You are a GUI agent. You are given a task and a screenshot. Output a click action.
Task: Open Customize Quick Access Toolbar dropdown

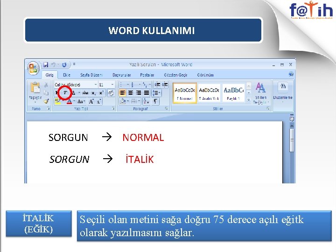(x=74, y=64)
